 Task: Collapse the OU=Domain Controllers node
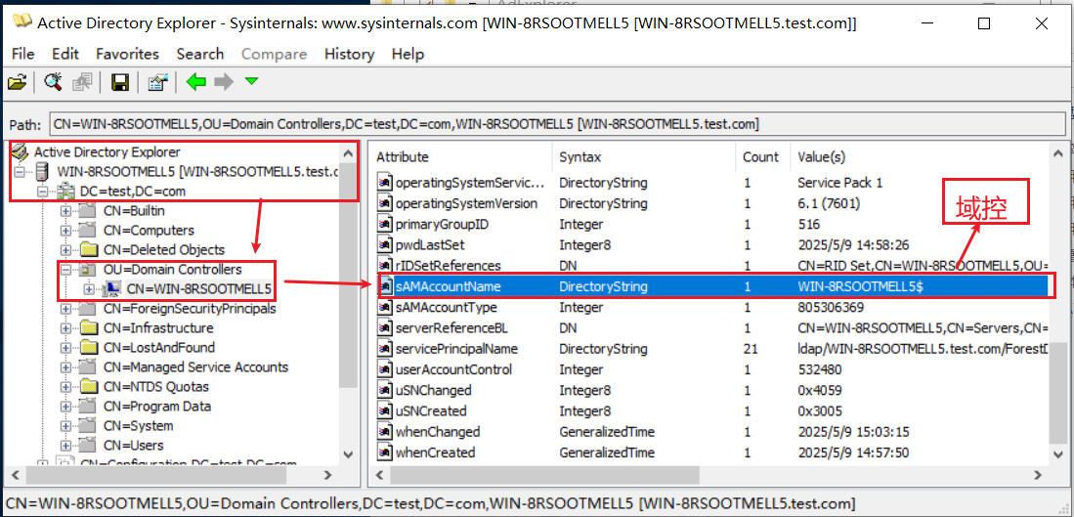pos(65,270)
